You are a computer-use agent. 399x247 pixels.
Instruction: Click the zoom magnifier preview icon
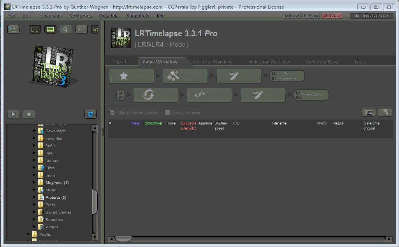pyautogui.click(x=66, y=30)
